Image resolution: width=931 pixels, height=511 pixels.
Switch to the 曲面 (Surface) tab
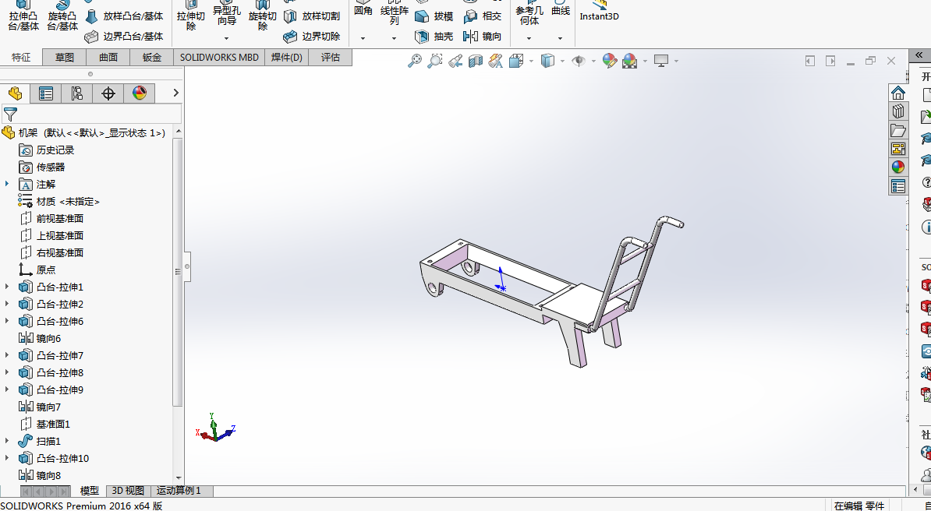point(108,57)
